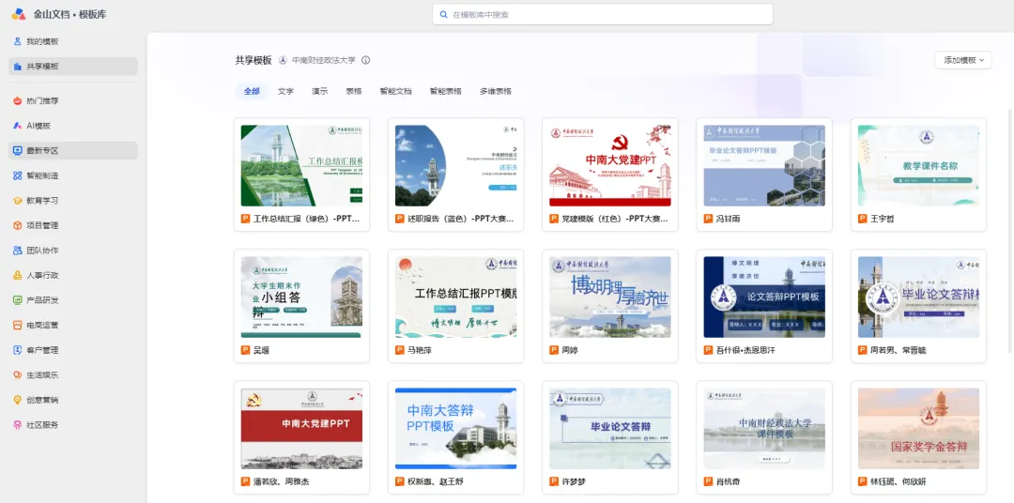Click the PPT icon beside 冯甘雨
Screen dimensions: 1014x503
click(x=708, y=219)
